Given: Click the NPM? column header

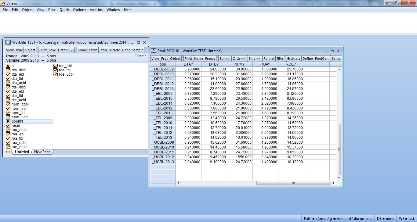Looking at the screenshot, I should (240, 64).
